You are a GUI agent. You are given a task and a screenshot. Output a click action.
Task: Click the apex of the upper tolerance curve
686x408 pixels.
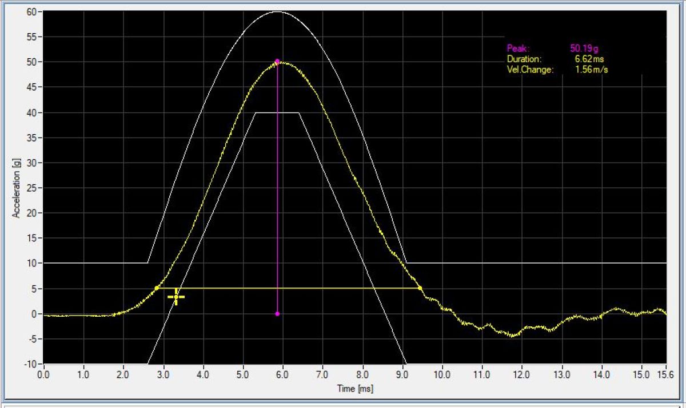pyautogui.click(x=277, y=11)
